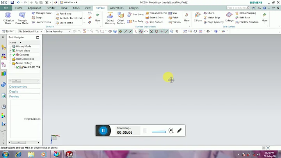This screenshot has height=158, width=281.
Task: Expand the Edit Surface More dropdown
Action: (265, 19)
